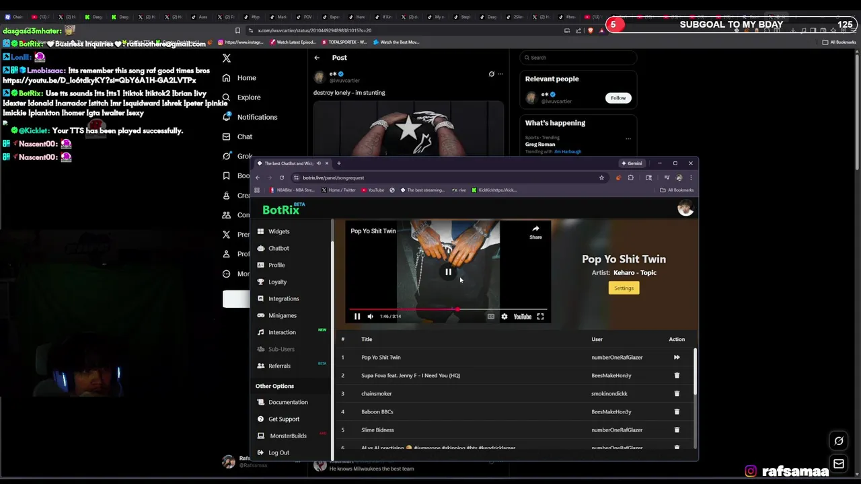
Task: Open YouTube bookmark in front window
Action: (x=373, y=190)
